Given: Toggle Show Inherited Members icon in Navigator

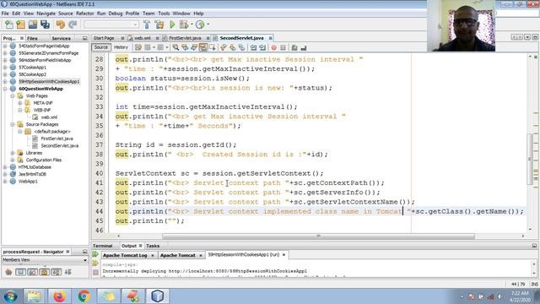Looking at the screenshot, I should 8,272.
